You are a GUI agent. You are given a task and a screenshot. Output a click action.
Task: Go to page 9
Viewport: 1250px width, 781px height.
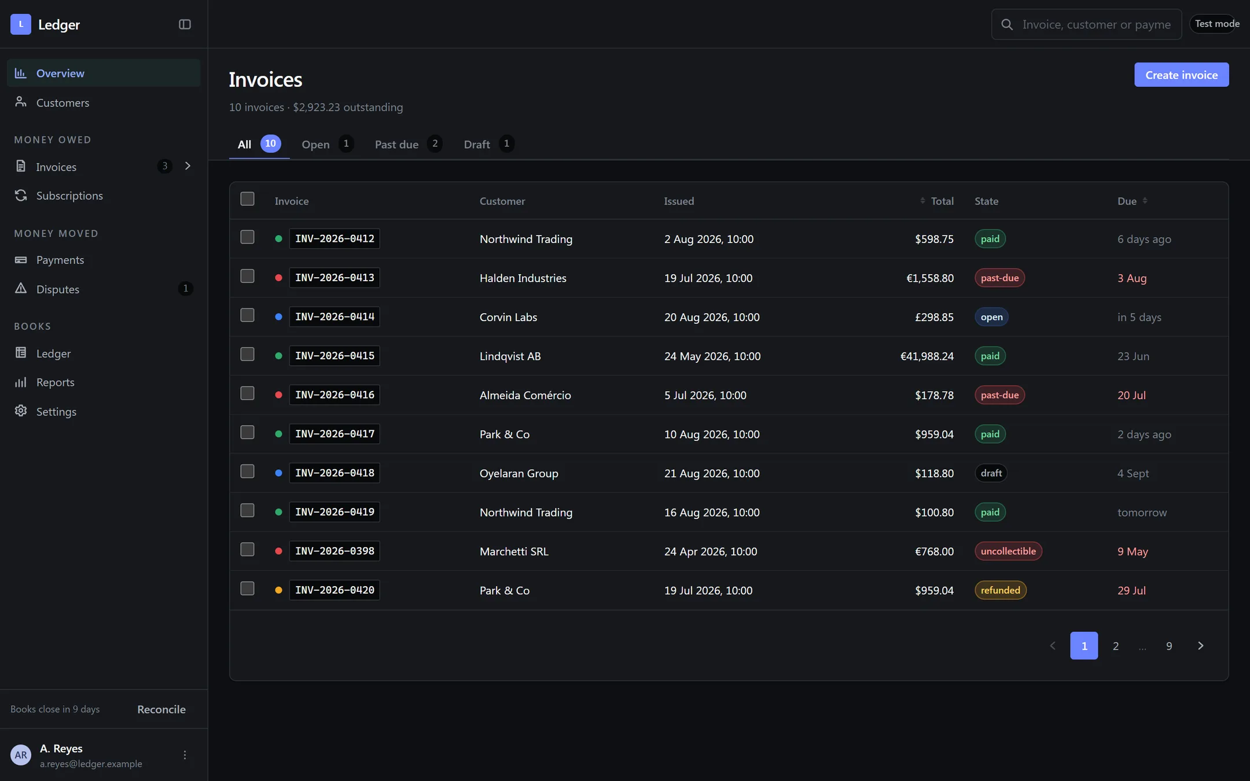tap(1169, 646)
